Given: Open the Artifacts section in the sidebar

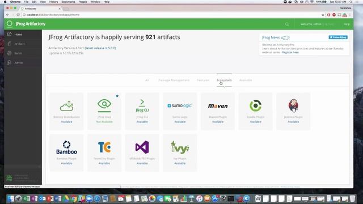Looking at the screenshot, I should 23,44.
